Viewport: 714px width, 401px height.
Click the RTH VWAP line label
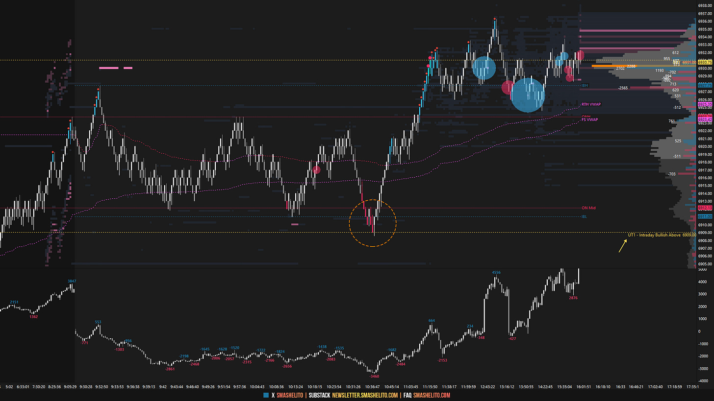[590, 104]
